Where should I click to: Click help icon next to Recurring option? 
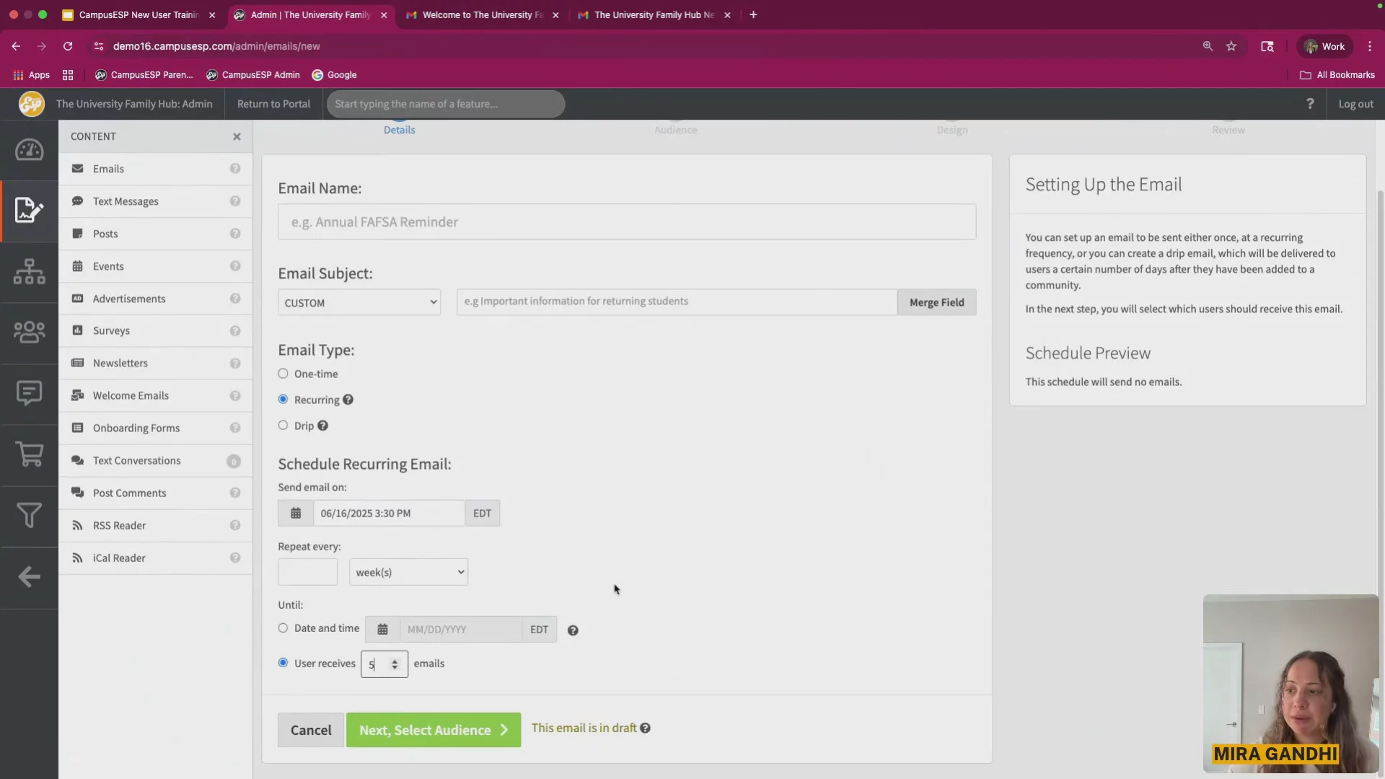point(348,400)
